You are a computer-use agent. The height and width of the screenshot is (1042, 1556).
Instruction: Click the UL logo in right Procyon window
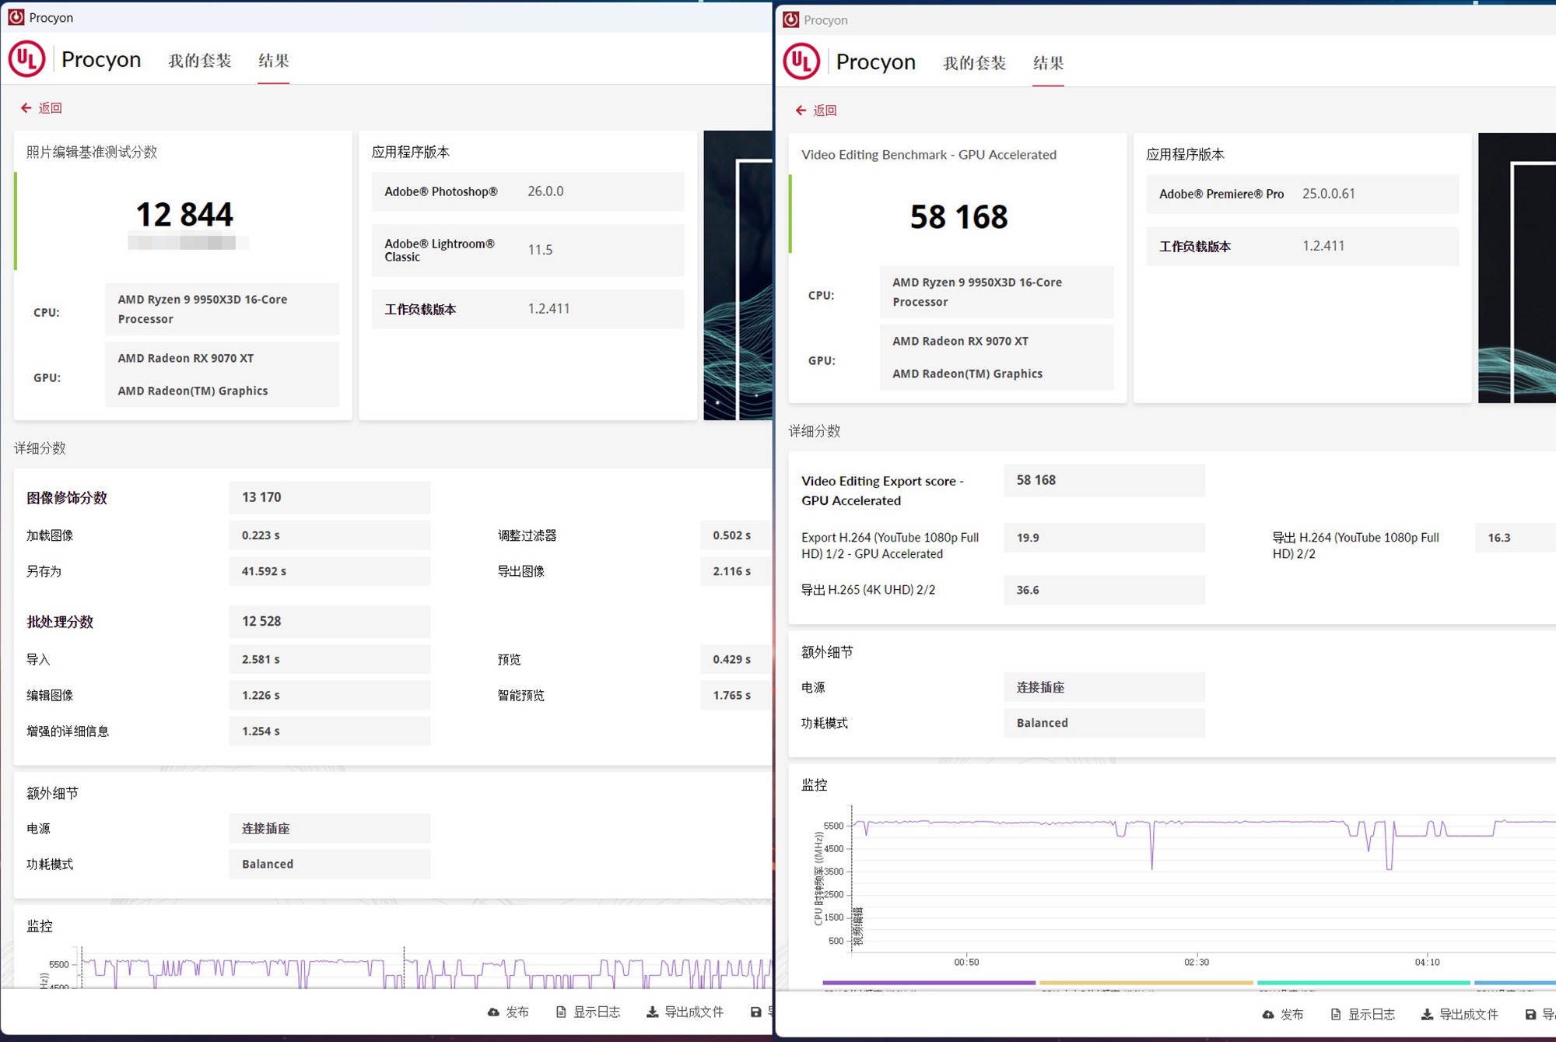[802, 61]
